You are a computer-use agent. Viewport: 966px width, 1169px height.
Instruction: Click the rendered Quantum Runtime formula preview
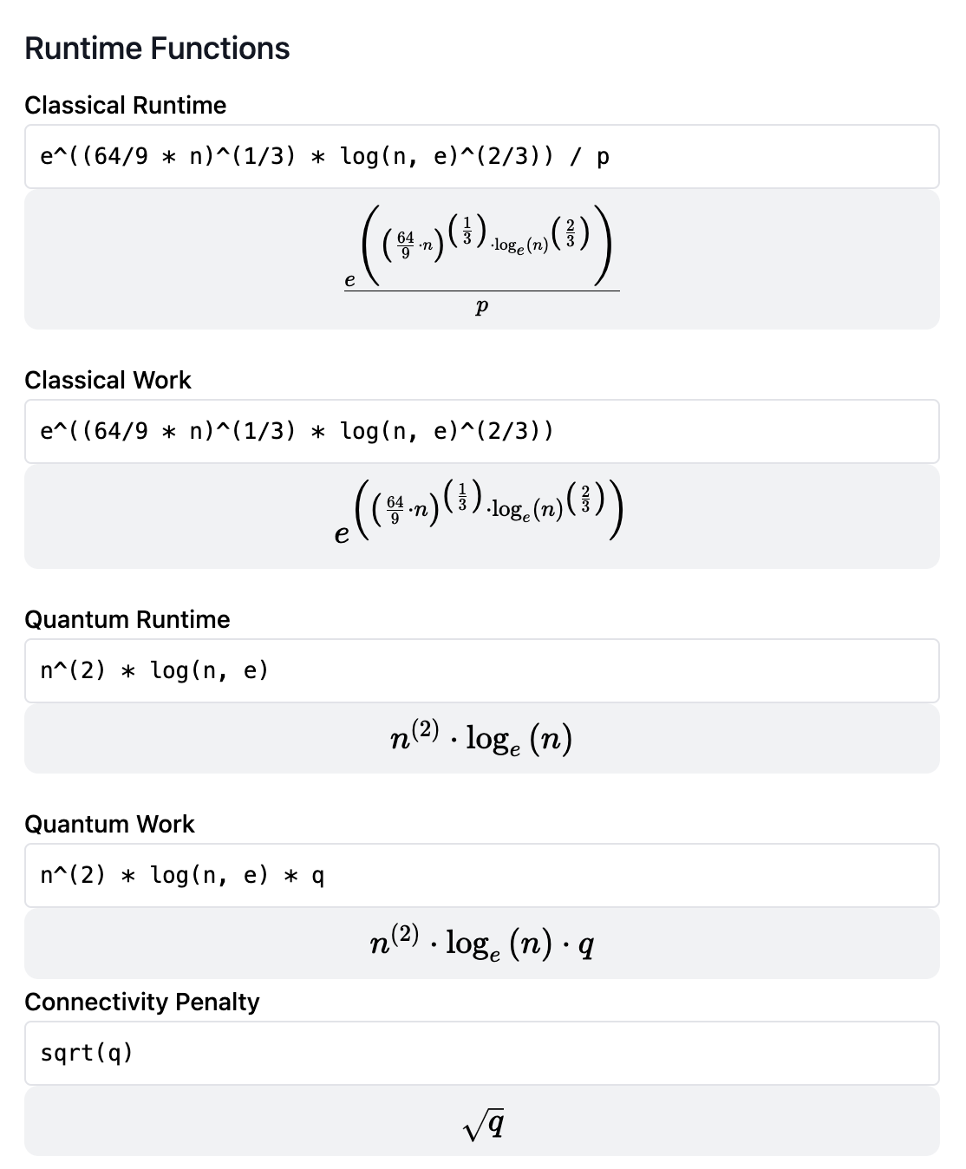tap(481, 739)
